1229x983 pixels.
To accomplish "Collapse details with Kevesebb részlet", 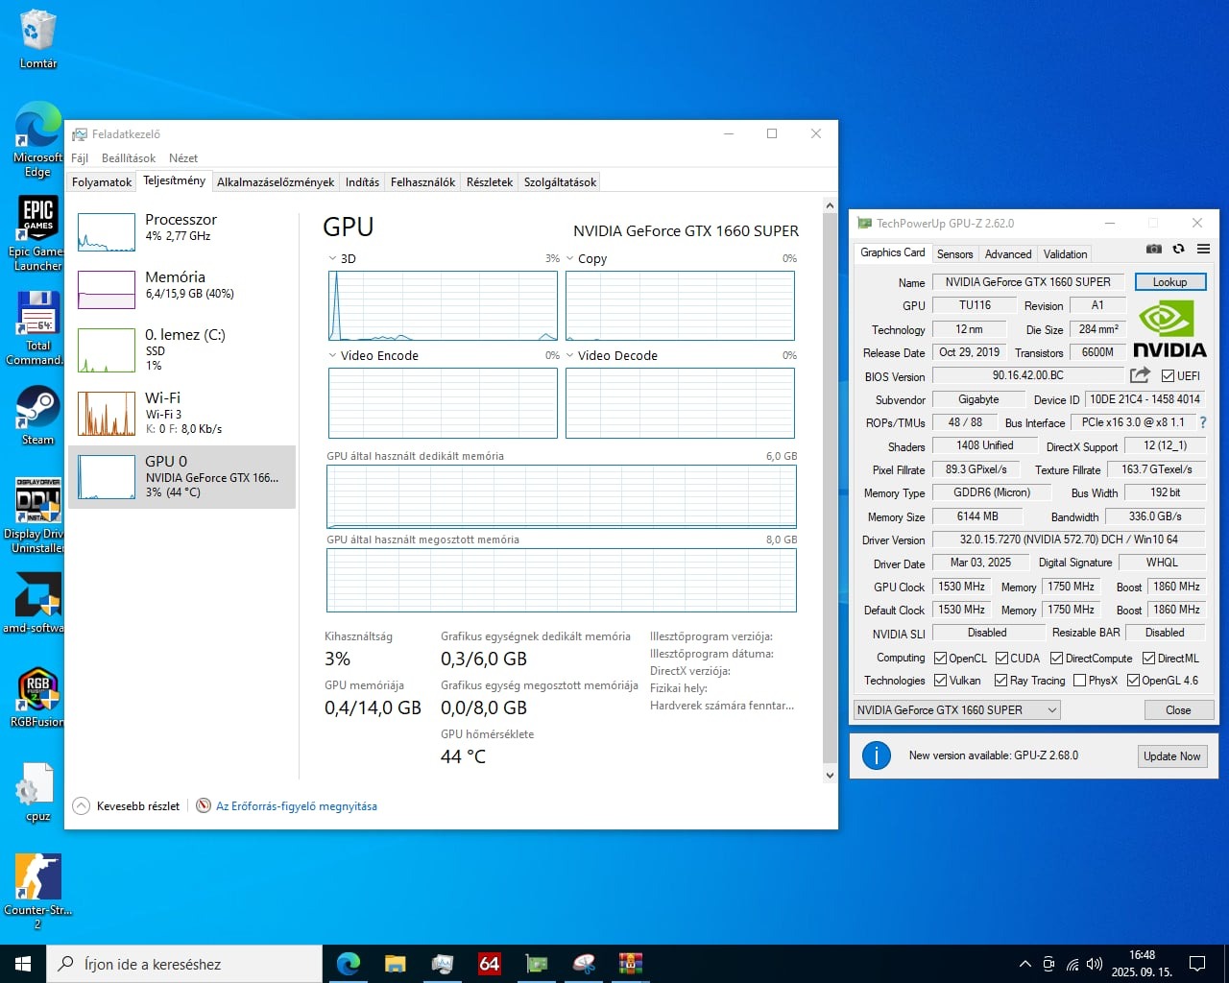I will (x=127, y=806).
